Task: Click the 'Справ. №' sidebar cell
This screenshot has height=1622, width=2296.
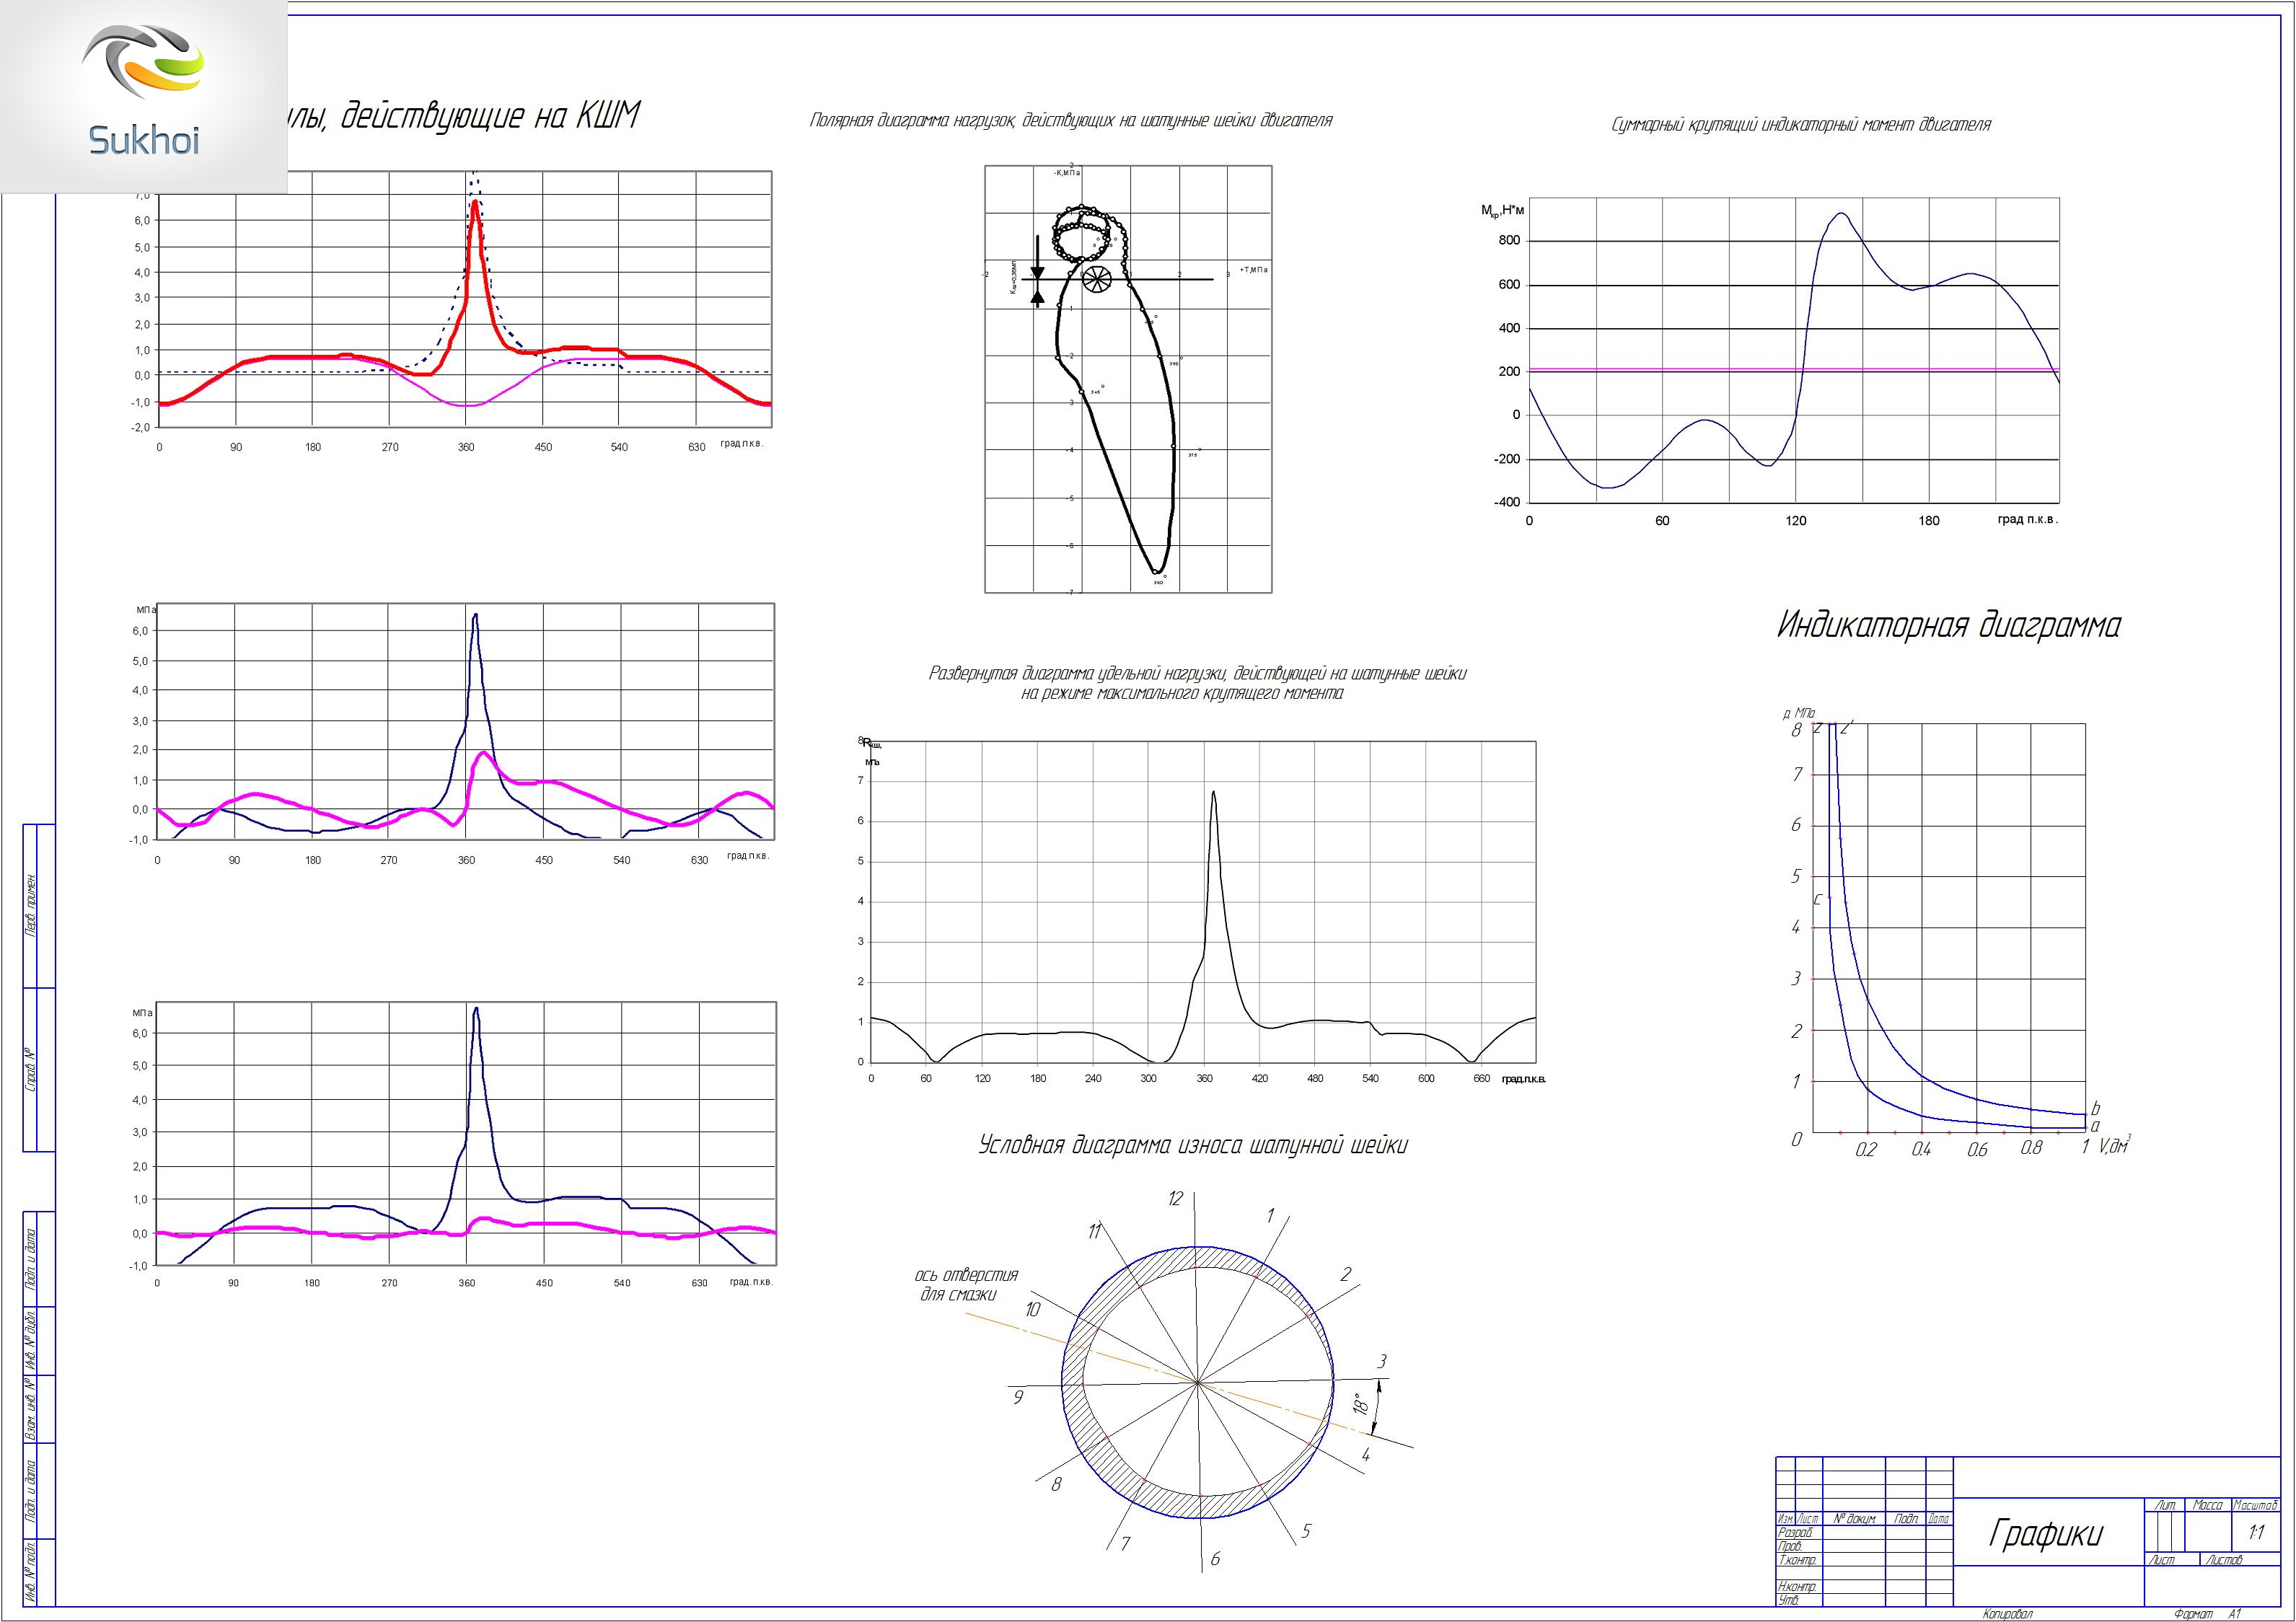Action: tap(31, 1070)
